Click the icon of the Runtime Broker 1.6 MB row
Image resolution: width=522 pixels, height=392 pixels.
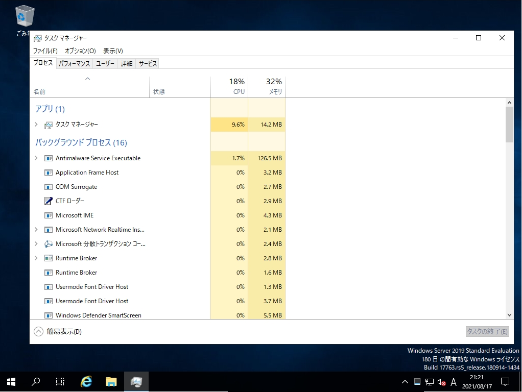point(49,273)
